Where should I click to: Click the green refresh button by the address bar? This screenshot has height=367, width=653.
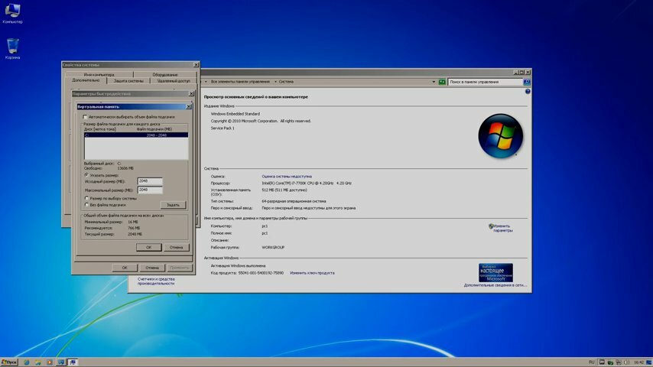442,82
